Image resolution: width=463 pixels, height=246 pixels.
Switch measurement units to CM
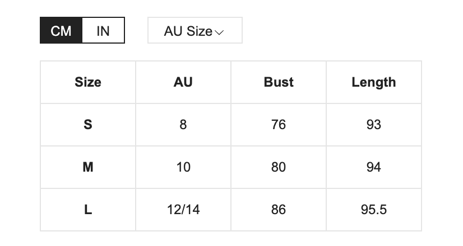coord(61,31)
